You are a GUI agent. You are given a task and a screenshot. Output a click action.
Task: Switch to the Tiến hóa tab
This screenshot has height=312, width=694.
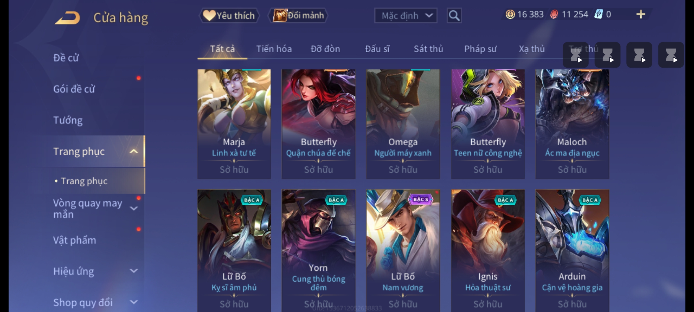point(274,49)
